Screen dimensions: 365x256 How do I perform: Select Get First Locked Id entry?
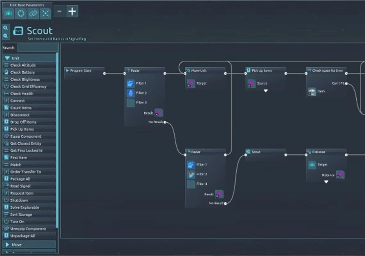point(29,150)
